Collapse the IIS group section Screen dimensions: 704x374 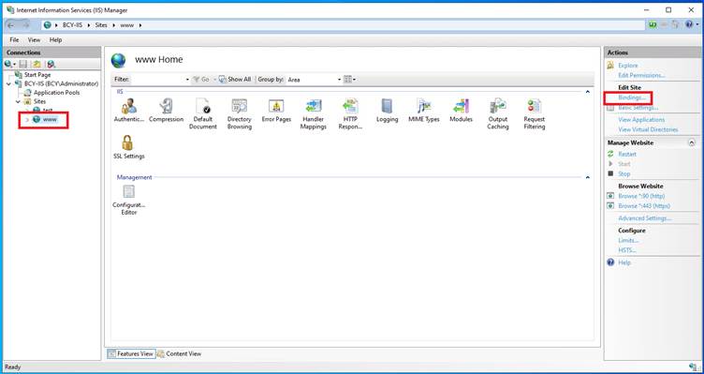[587, 92]
